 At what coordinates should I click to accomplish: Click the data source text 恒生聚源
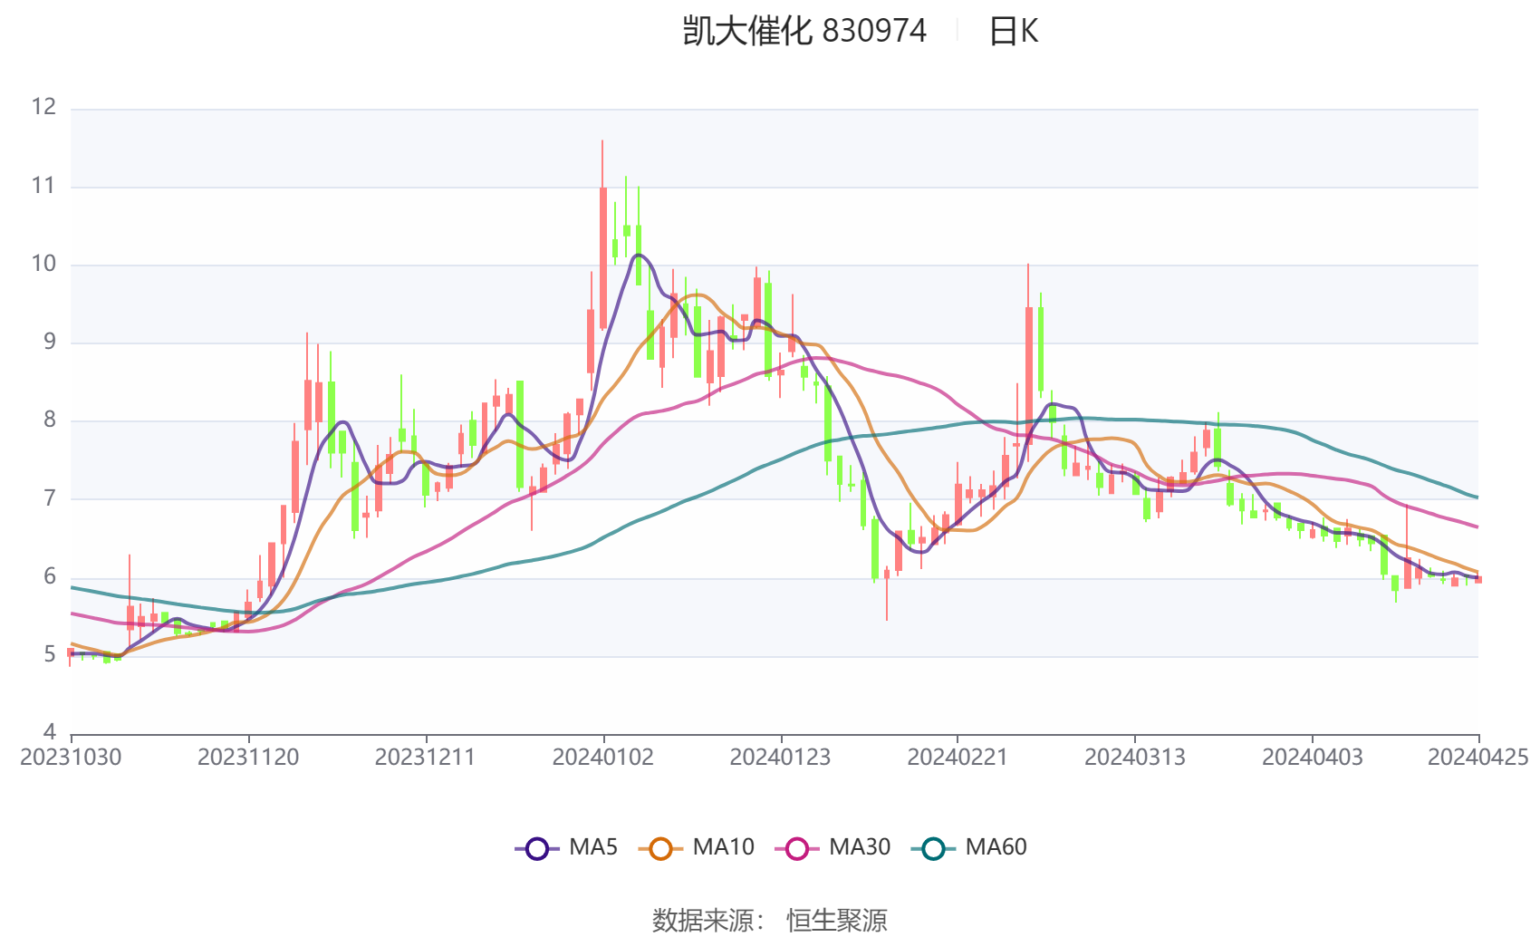[837, 921]
